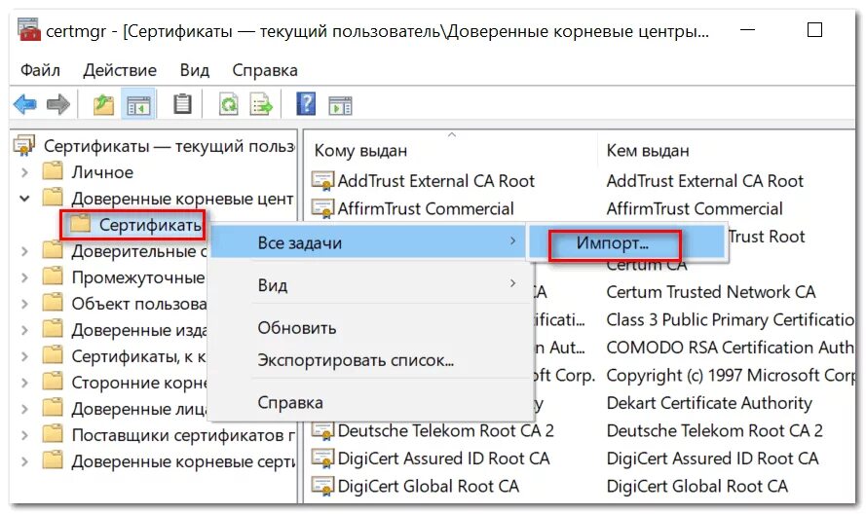Click the Промежуточные folder icon
The image size is (866, 514).
click(x=53, y=276)
